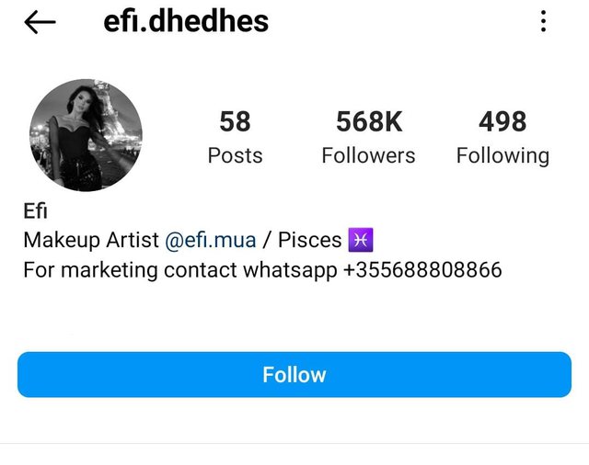Click the word whatsapp in bio
This screenshot has width=589, height=465.
tap(290, 271)
